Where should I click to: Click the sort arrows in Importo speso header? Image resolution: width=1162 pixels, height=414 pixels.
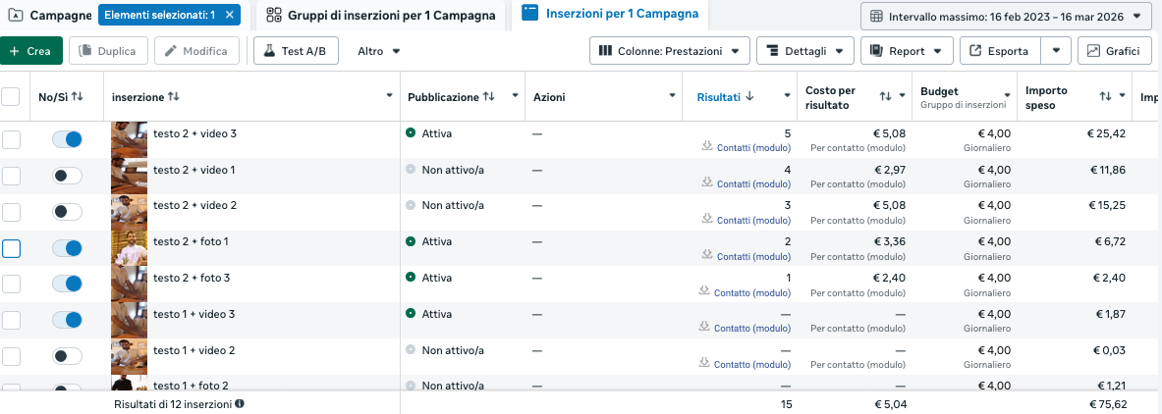[x=1105, y=96]
